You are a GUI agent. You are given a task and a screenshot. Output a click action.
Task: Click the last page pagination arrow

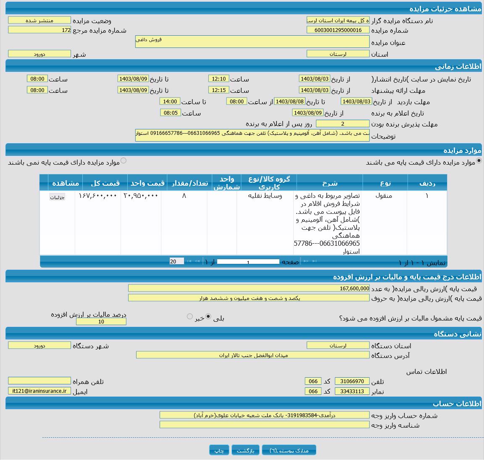189,261
